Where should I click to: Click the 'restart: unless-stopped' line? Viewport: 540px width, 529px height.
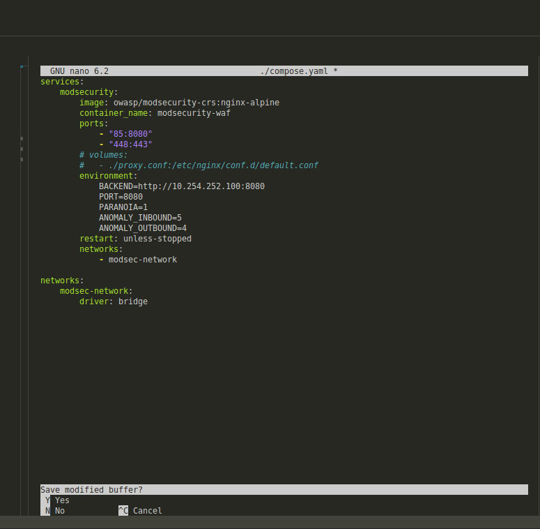pos(135,239)
